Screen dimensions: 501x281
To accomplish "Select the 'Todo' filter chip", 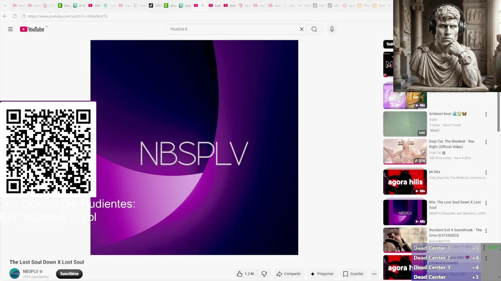I will click(388, 44).
